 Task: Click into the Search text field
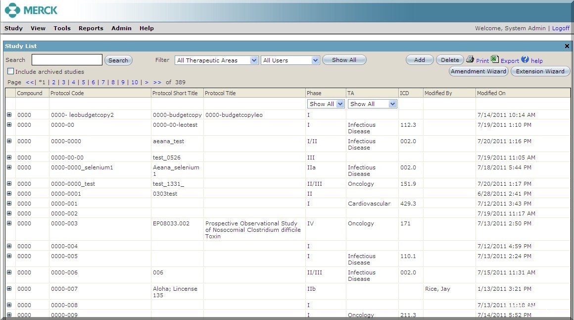coord(67,60)
